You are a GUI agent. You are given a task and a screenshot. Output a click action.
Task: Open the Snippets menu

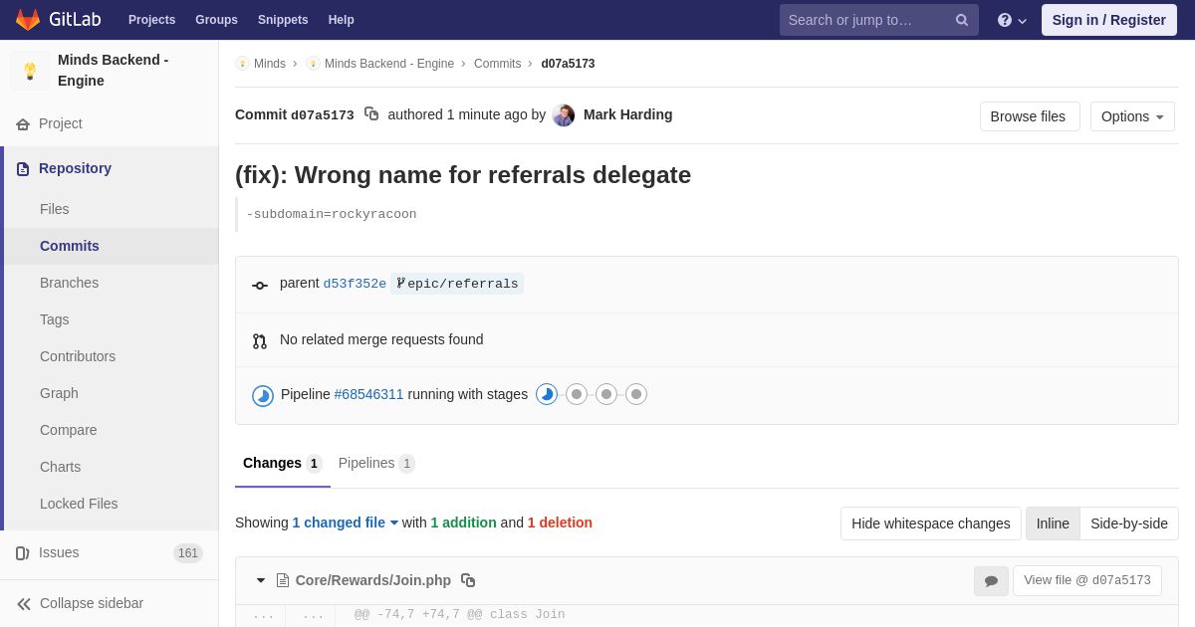click(x=283, y=20)
